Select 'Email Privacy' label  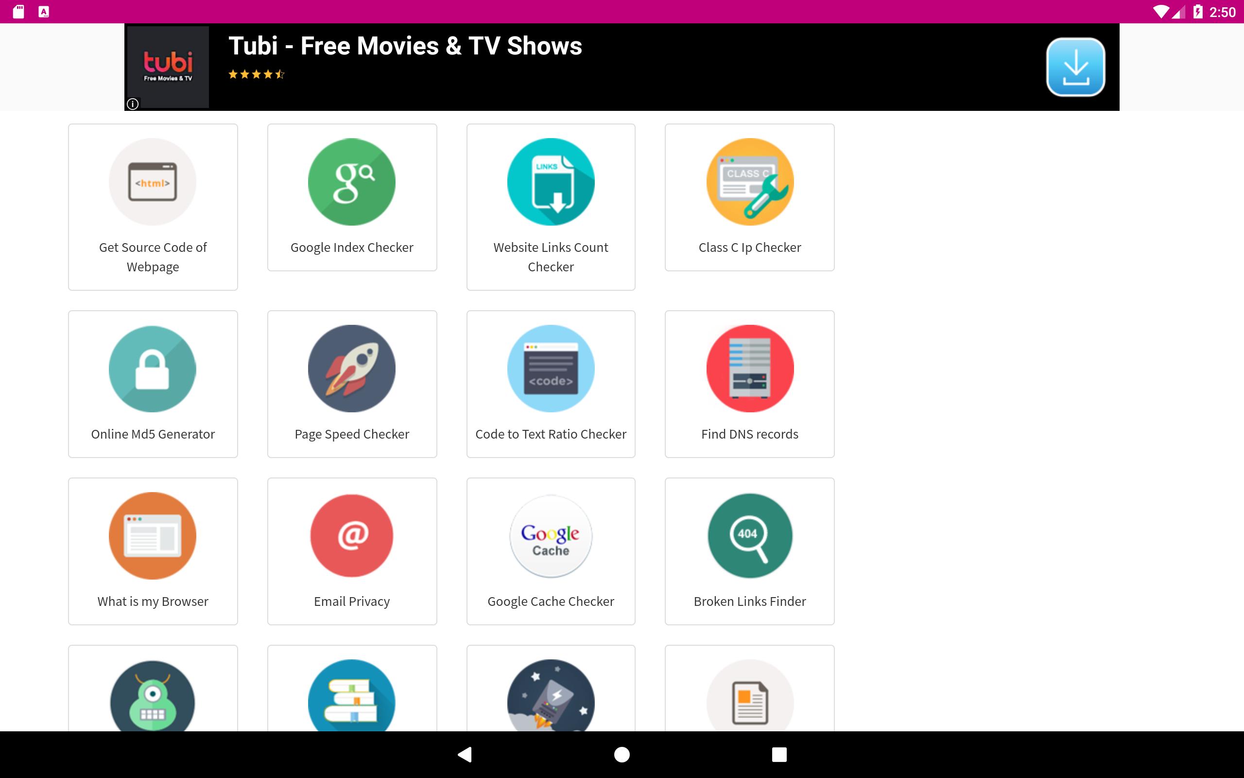(352, 601)
